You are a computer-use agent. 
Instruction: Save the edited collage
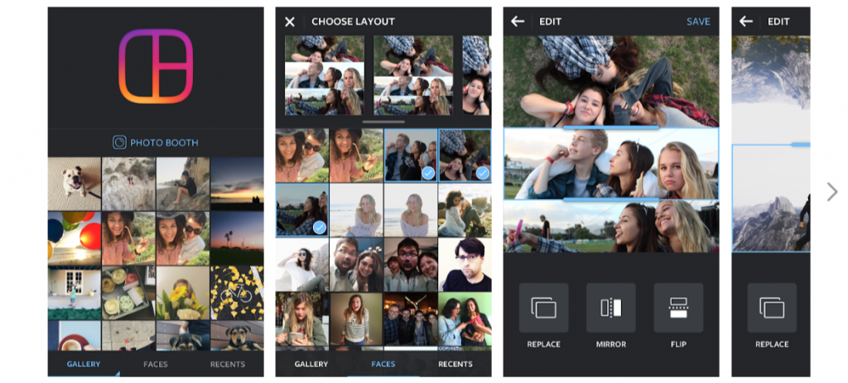(698, 22)
